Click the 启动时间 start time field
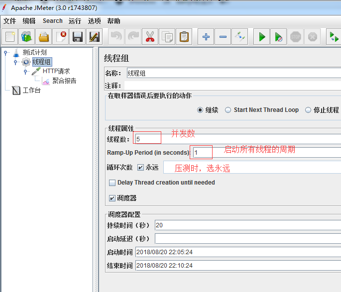Image resolution: width=341 pixels, height=292 pixels. pyautogui.click(x=238, y=252)
